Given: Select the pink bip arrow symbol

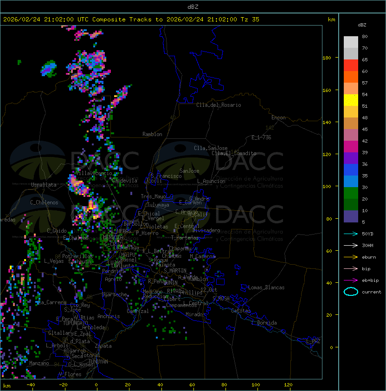Looking at the screenshot, I should click(351, 268).
